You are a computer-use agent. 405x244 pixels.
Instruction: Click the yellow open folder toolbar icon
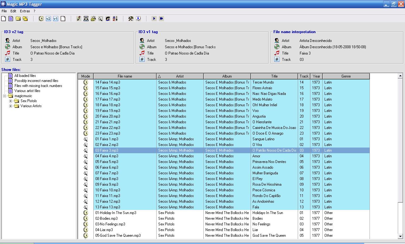pyautogui.click(x=18, y=19)
